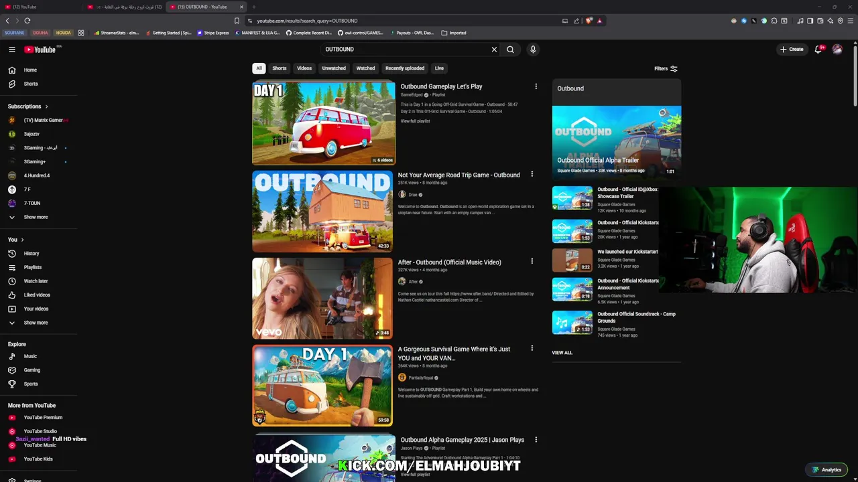Start voice search with microphone icon
The image size is (858, 482).
533,50
